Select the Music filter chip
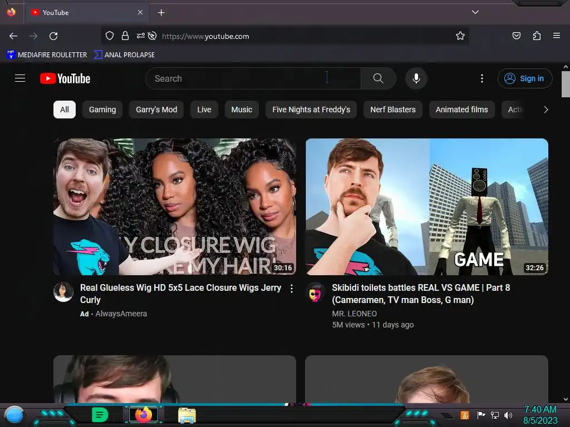This screenshot has width=570, height=427. pos(242,110)
